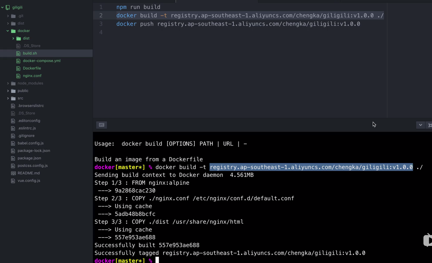The image size is (432, 263).
Task: Click the terminal keyboard icon button
Action: (x=102, y=125)
